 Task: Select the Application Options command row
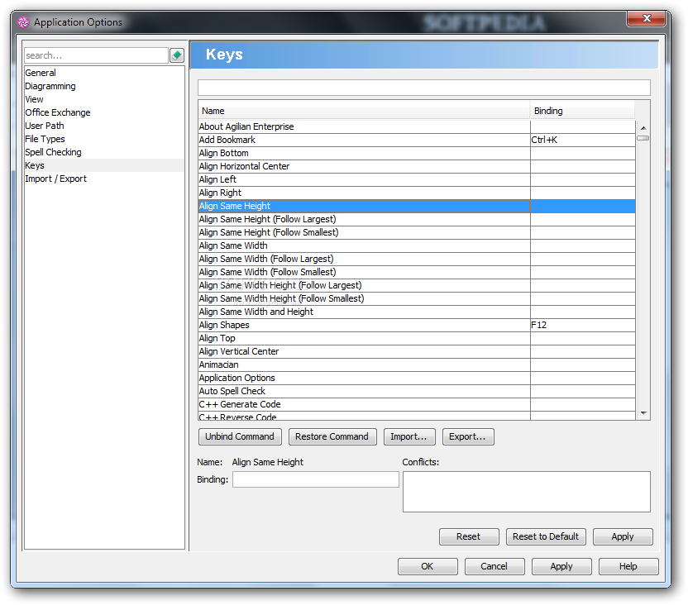pyautogui.click(x=417, y=378)
